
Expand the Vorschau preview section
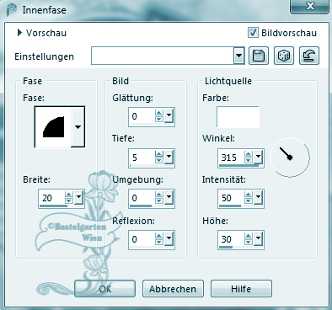pos(19,33)
